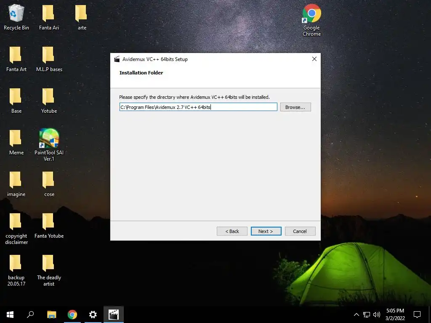
Task: Select the backup 20.05.17 folder
Action: (x=16, y=270)
